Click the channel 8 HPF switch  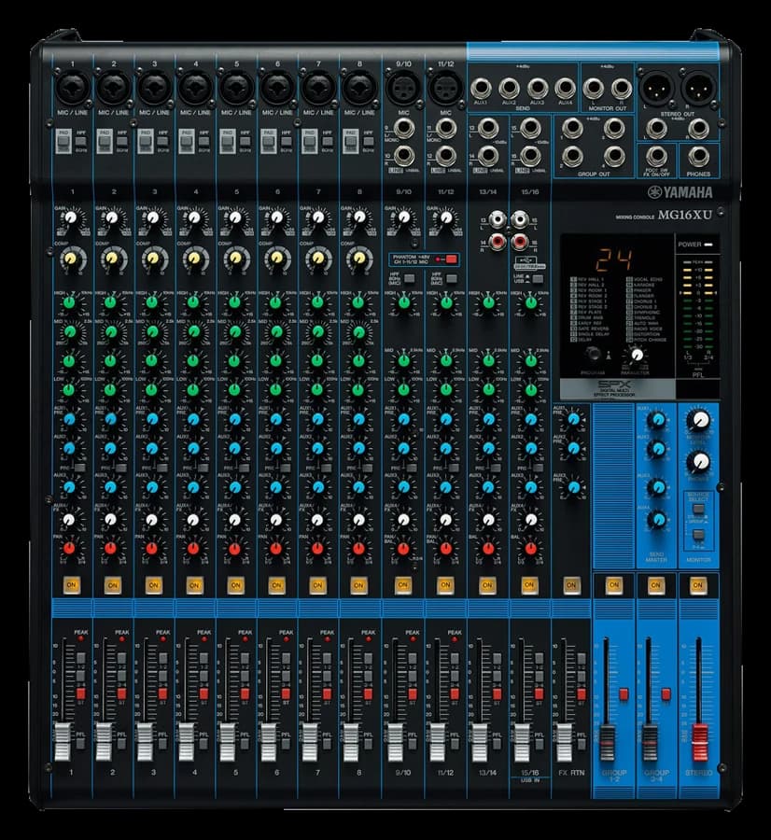click(368, 142)
